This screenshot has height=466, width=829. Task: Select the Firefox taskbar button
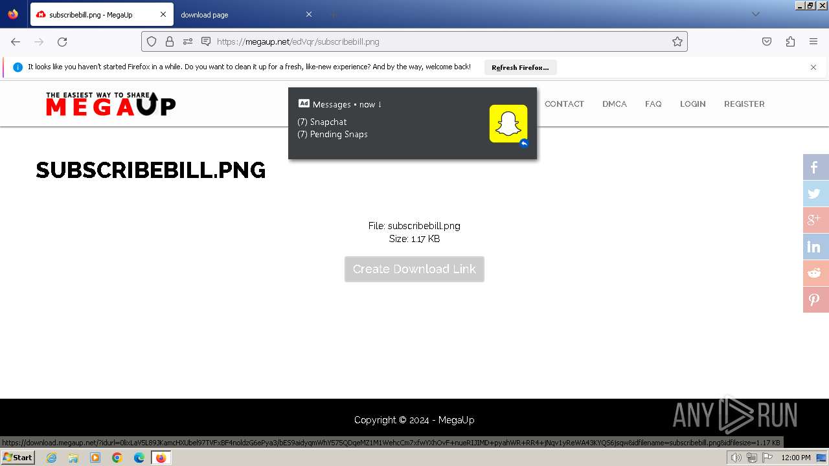tap(161, 458)
